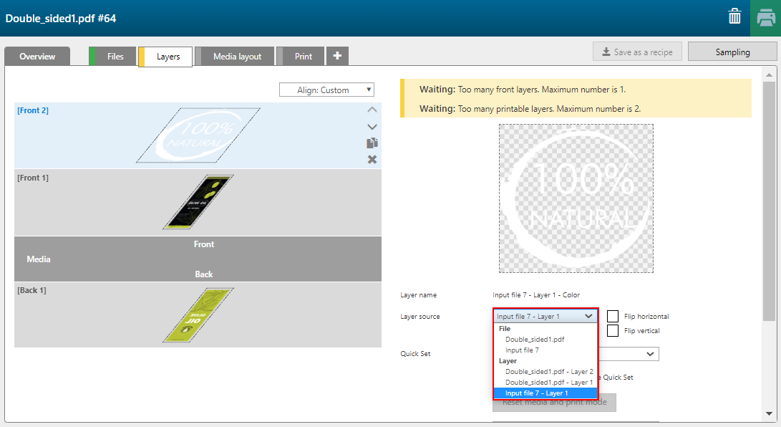
Task: Open the Media layout tab
Action: (x=237, y=57)
